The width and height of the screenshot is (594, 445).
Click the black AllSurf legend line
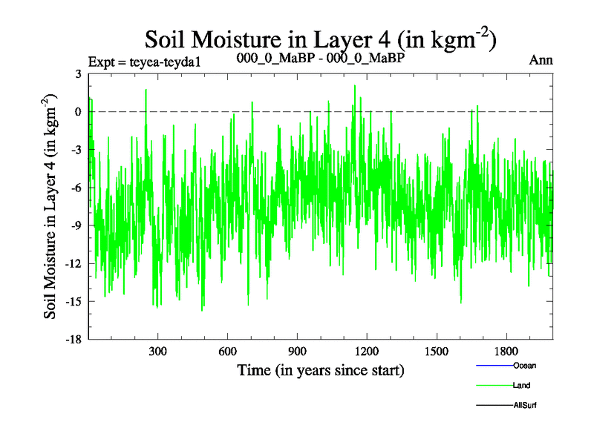pos(493,406)
